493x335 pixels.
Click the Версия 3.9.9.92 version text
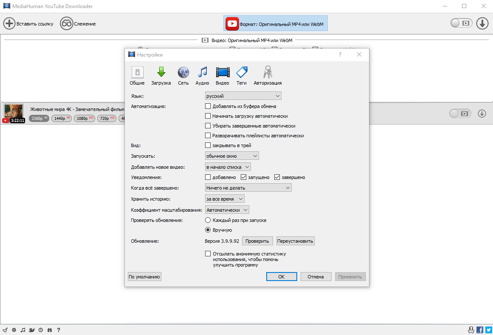[x=222, y=241]
